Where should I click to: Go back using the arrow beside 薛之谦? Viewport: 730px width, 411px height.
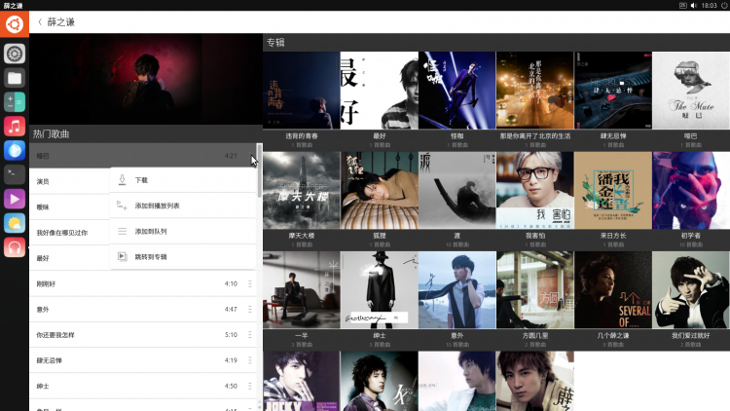point(40,21)
